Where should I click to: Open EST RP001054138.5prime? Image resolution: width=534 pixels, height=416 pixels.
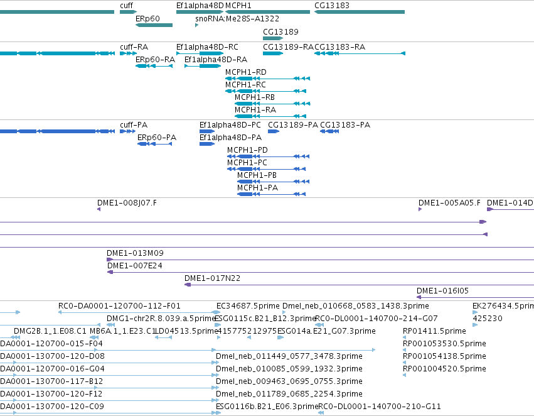(x=444, y=356)
